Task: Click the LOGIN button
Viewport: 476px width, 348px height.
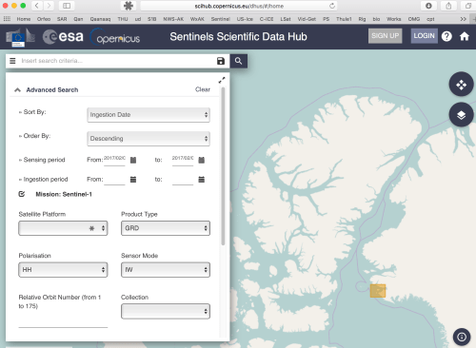Action: coord(424,36)
